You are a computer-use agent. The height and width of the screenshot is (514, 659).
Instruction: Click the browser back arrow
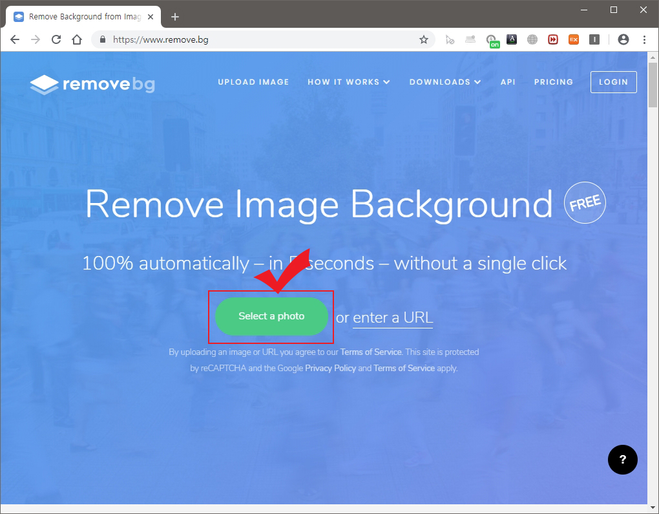pyautogui.click(x=15, y=39)
